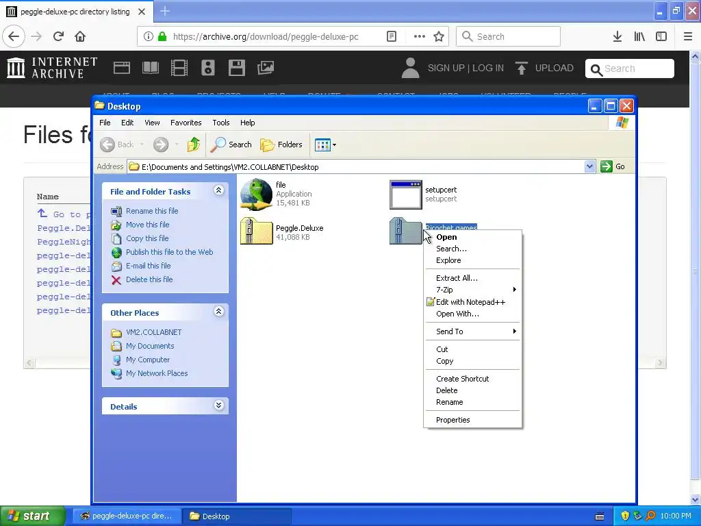Bookmark this page with star icon
701x526 pixels.
pos(439,36)
